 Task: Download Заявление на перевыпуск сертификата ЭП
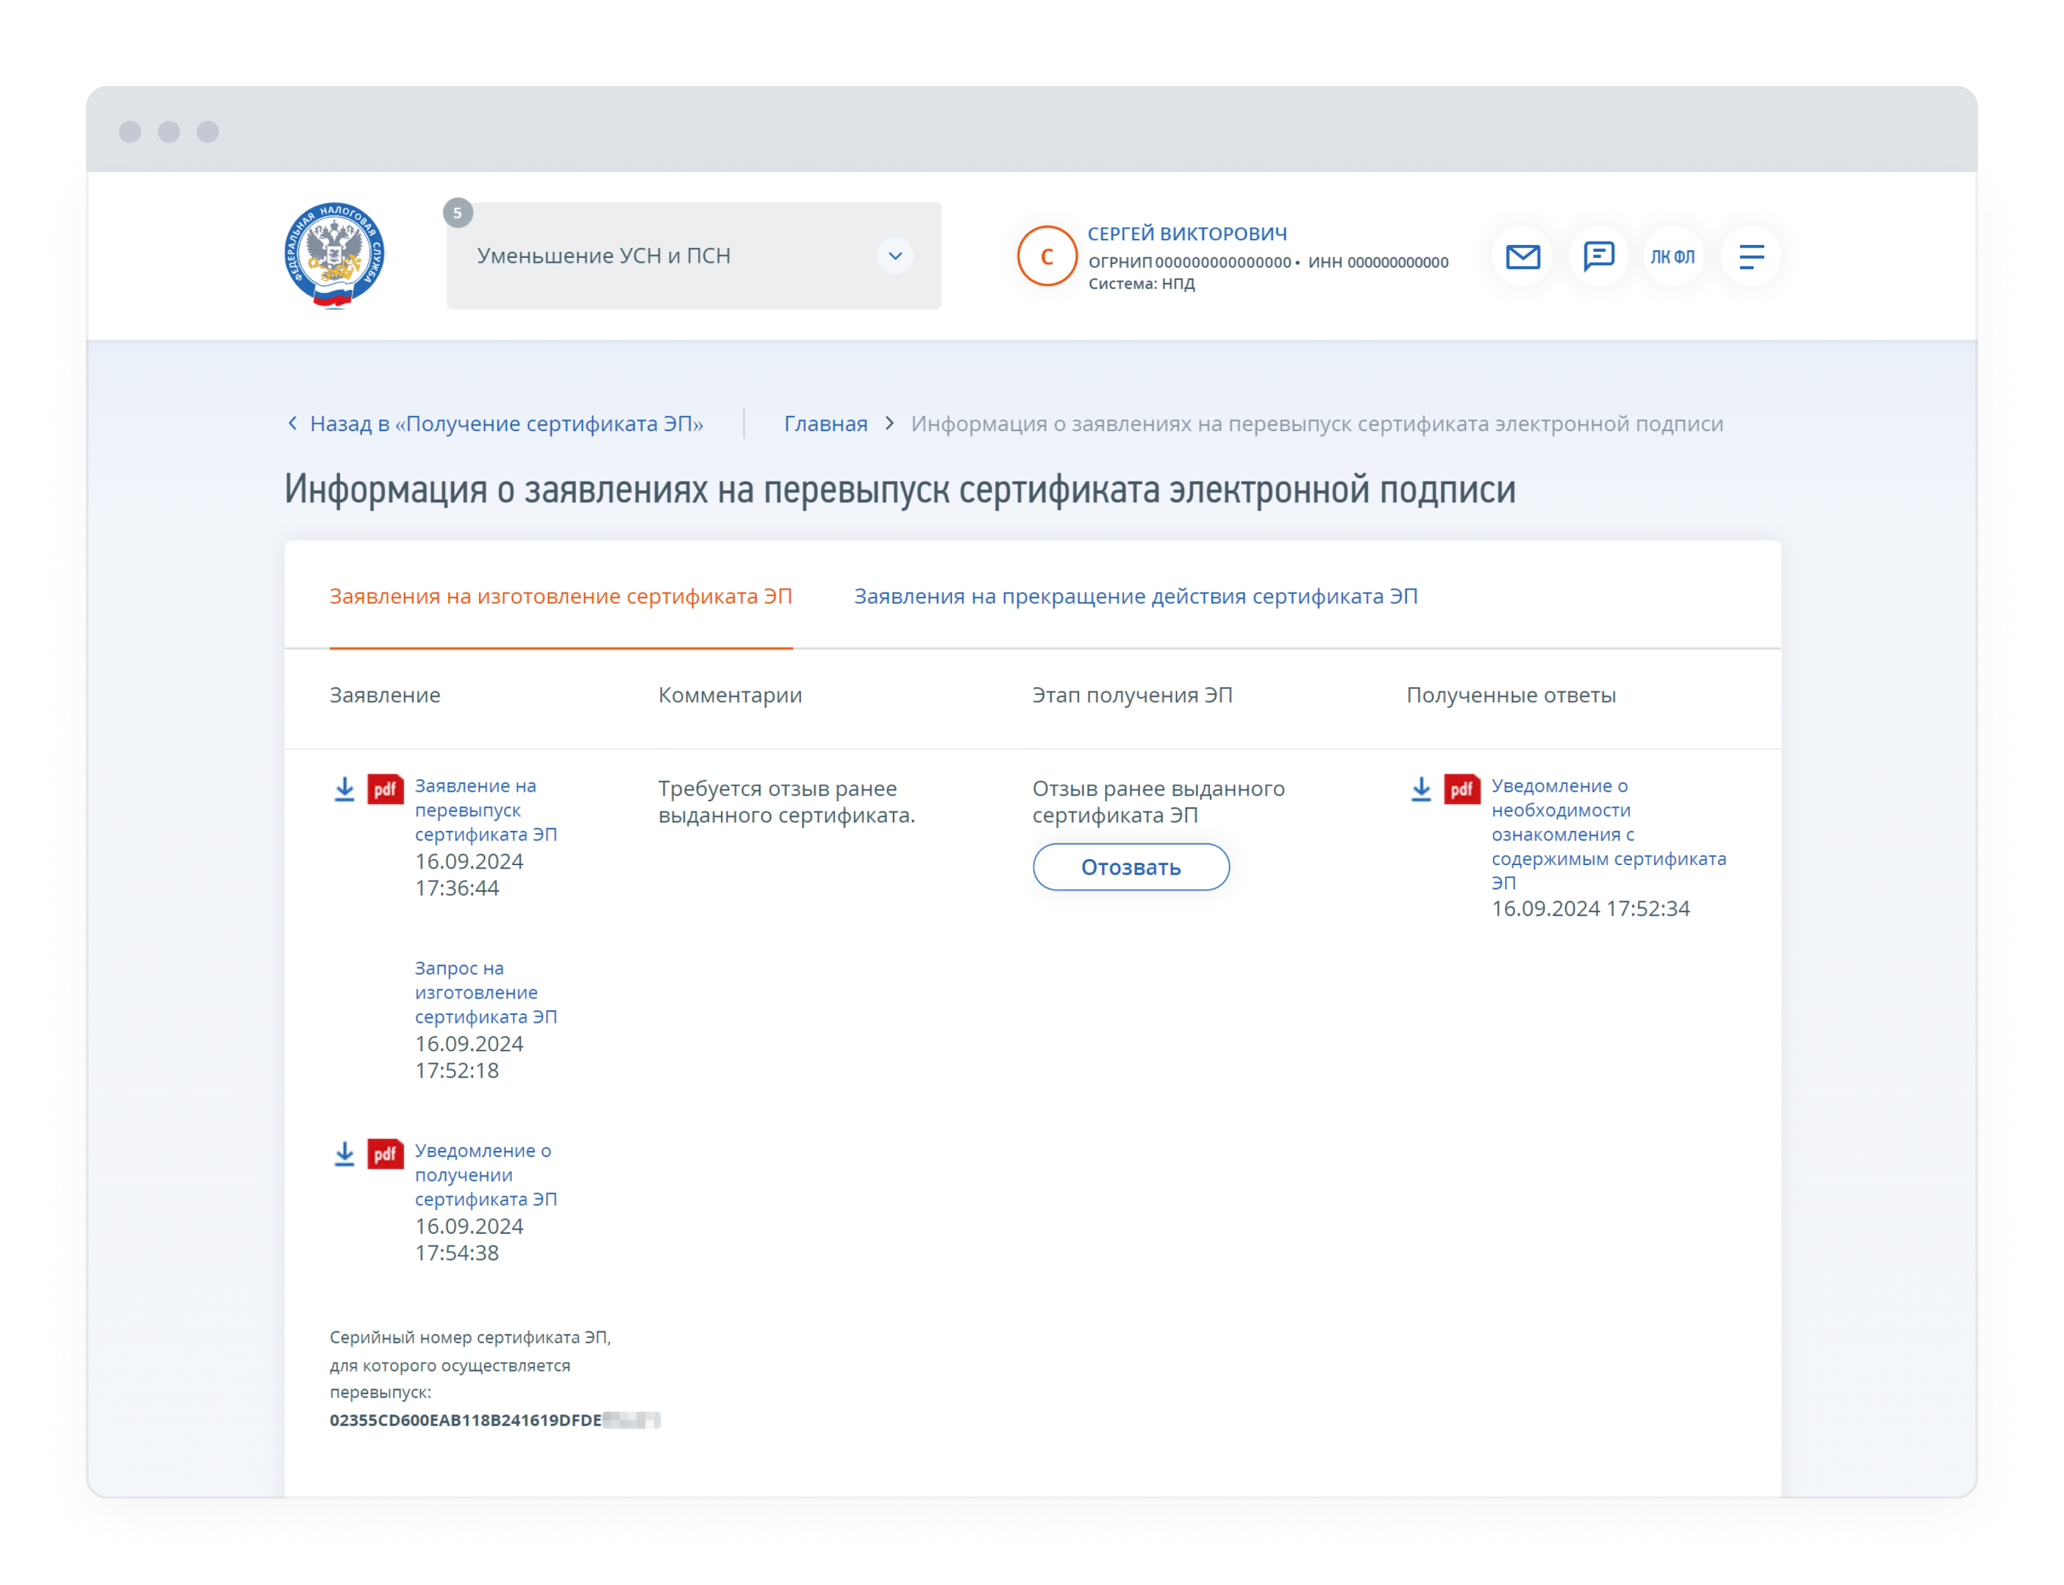point(345,788)
